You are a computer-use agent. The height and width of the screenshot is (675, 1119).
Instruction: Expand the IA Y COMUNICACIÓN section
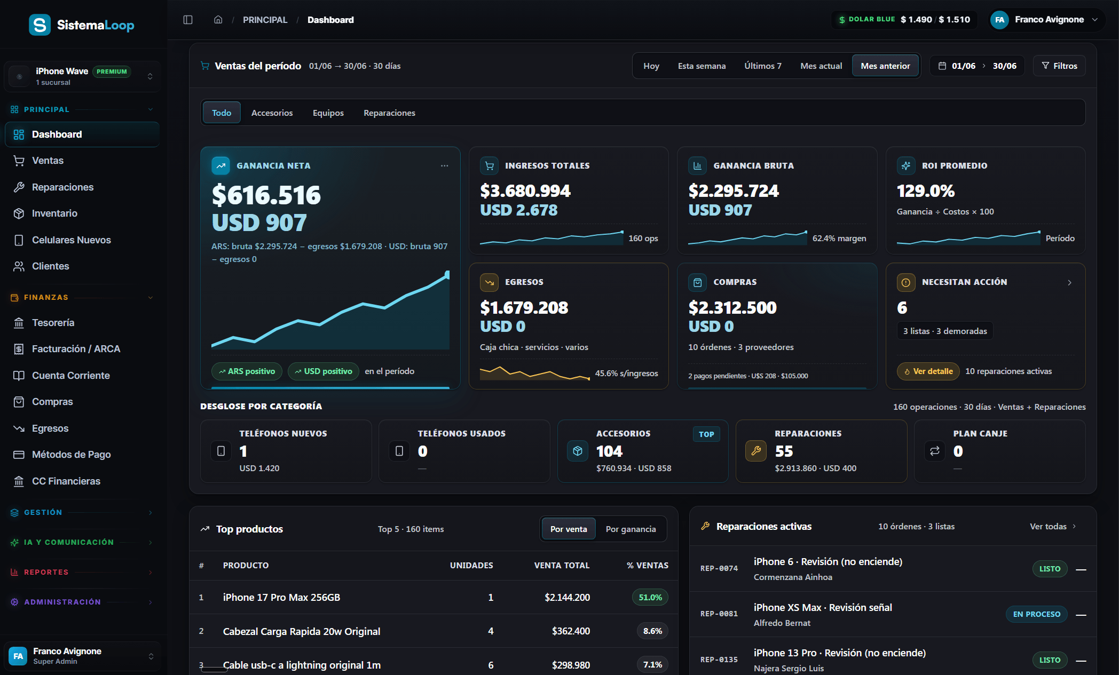82,542
